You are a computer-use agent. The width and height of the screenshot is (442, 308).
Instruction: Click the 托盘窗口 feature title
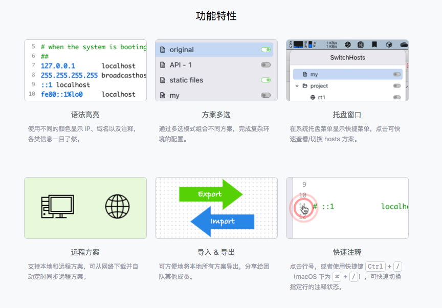pyautogui.click(x=347, y=115)
